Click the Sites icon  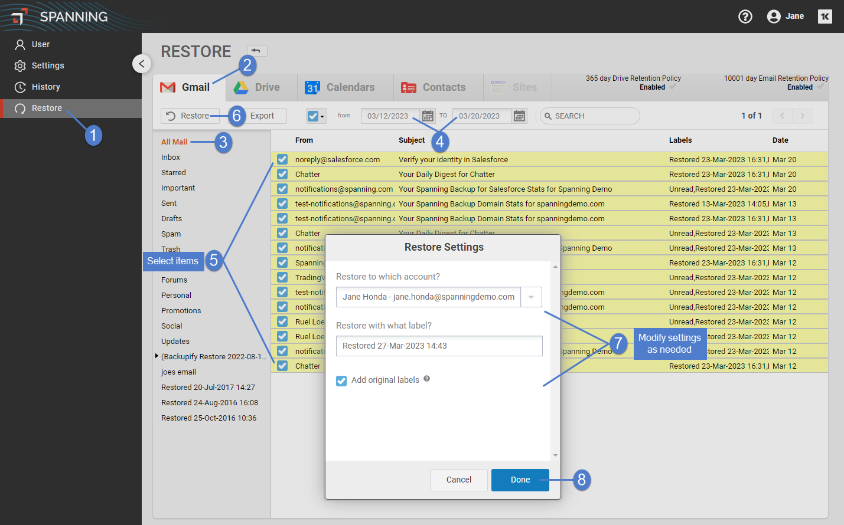point(498,87)
